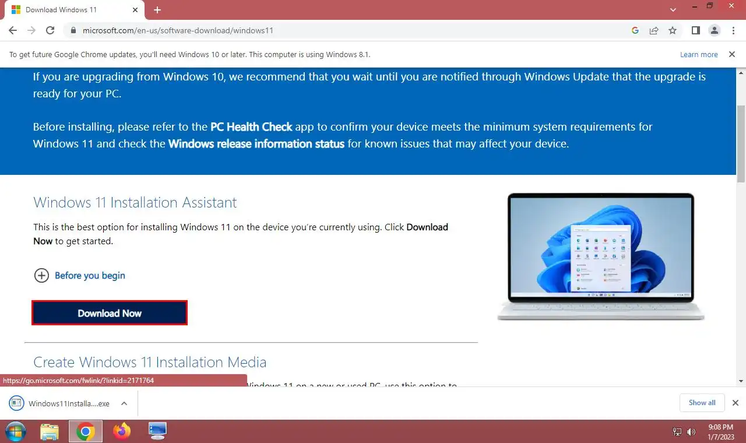Open a new tab with plus button
Viewport: 746px width, 443px height.
pos(157,10)
